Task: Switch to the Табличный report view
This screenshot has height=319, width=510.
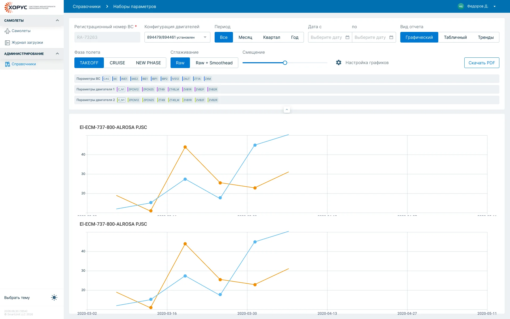Action: point(455,37)
